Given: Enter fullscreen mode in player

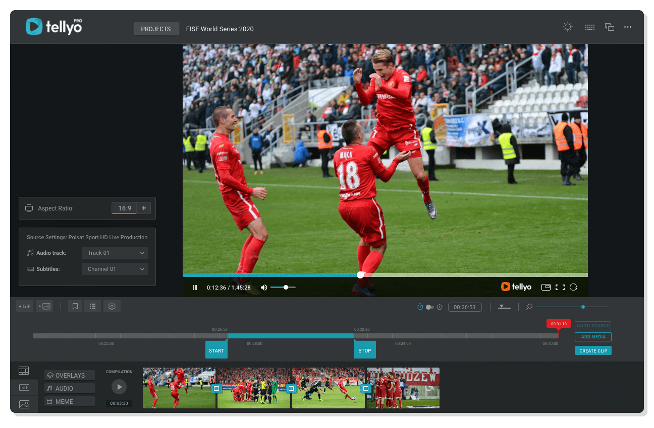Looking at the screenshot, I should [x=560, y=287].
